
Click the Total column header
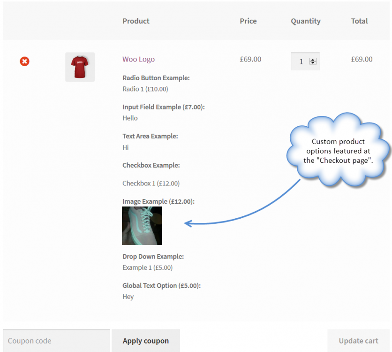tap(359, 21)
